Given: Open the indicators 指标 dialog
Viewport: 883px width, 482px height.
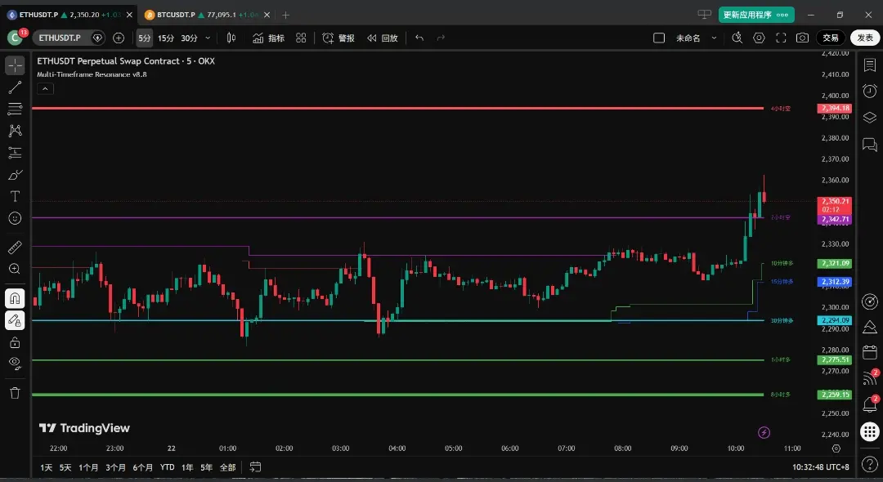Looking at the screenshot, I should 269,38.
